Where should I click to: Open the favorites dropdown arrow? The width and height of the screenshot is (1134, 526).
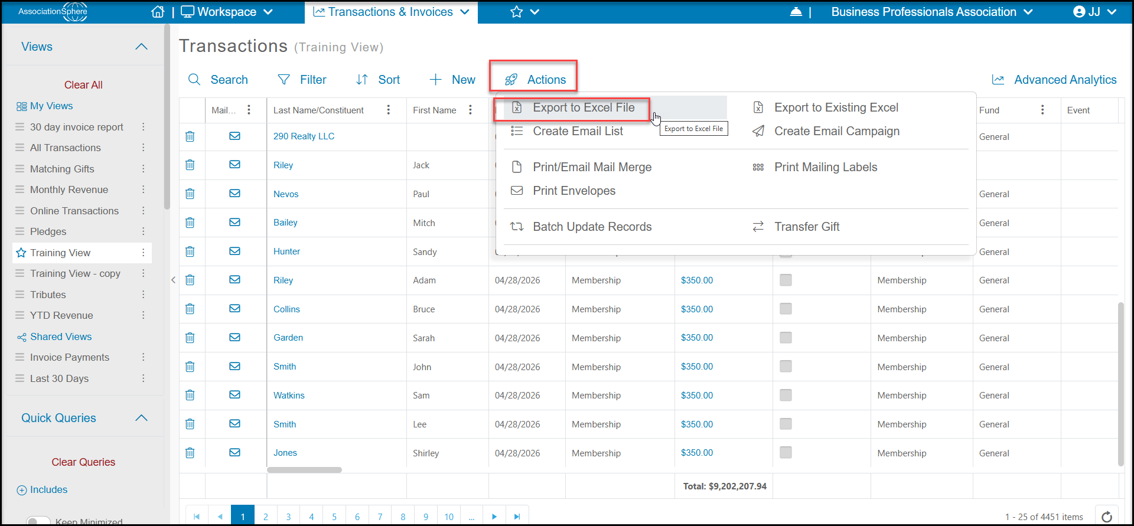[535, 12]
